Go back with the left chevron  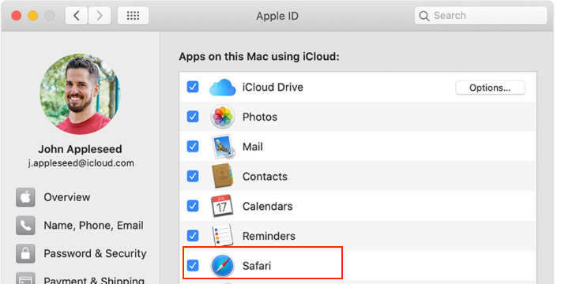click(x=76, y=16)
